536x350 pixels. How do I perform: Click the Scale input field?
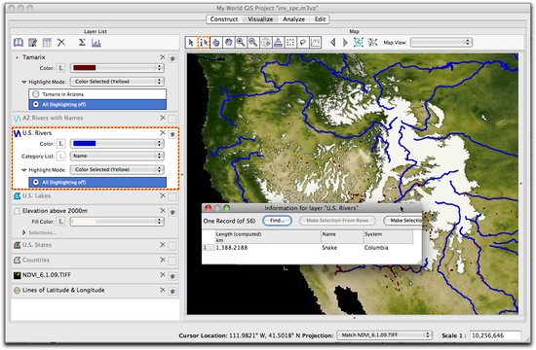(x=495, y=335)
